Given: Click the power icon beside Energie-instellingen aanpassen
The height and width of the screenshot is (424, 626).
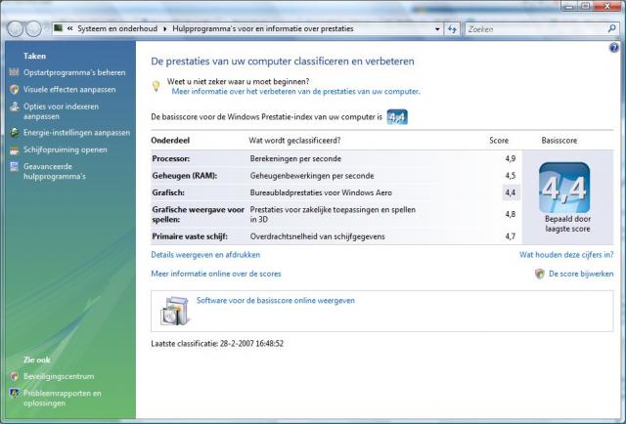Looking at the screenshot, I should click(15, 133).
